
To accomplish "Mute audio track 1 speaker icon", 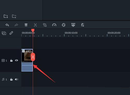I will tap(16, 79).
